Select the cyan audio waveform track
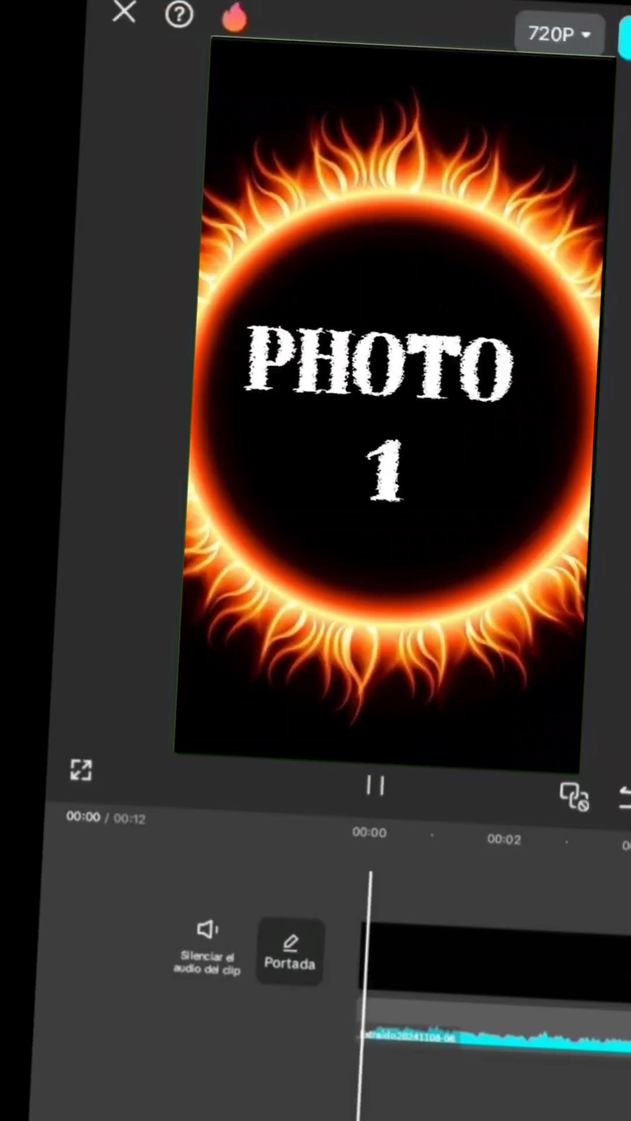The width and height of the screenshot is (631, 1121). coord(495,1040)
